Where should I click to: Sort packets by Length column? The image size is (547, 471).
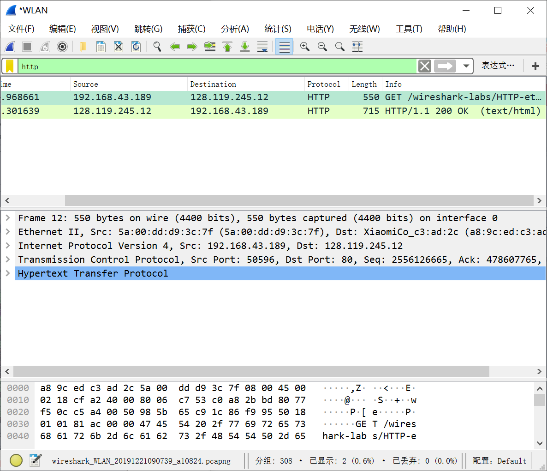[x=365, y=84]
